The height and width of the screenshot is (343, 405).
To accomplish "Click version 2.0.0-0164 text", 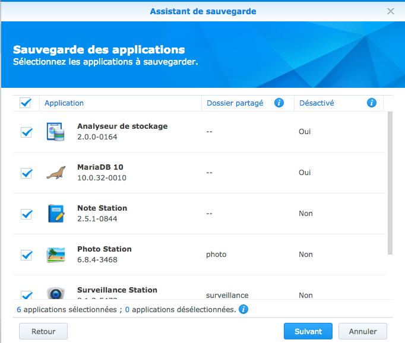I will click(97, 137).
